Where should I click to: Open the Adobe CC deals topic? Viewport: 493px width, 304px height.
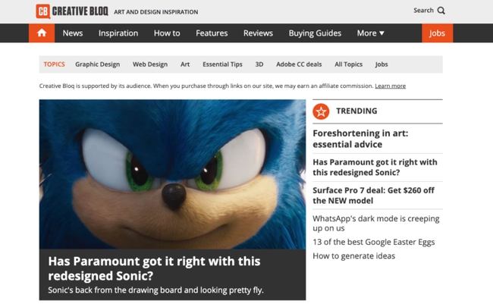pos(299,64)
